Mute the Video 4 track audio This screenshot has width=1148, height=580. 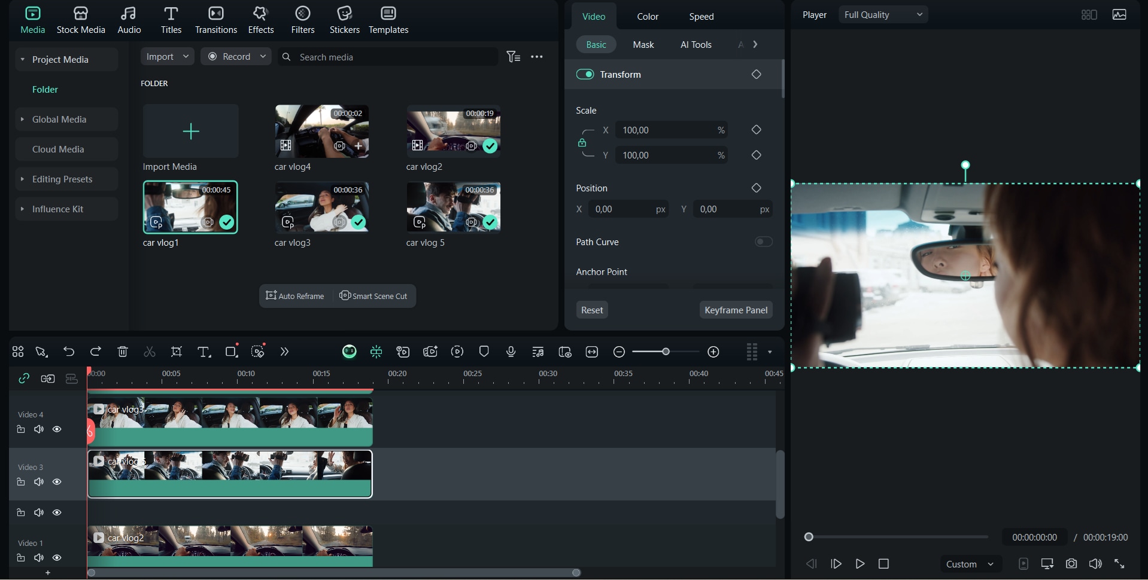coord(39,429)
